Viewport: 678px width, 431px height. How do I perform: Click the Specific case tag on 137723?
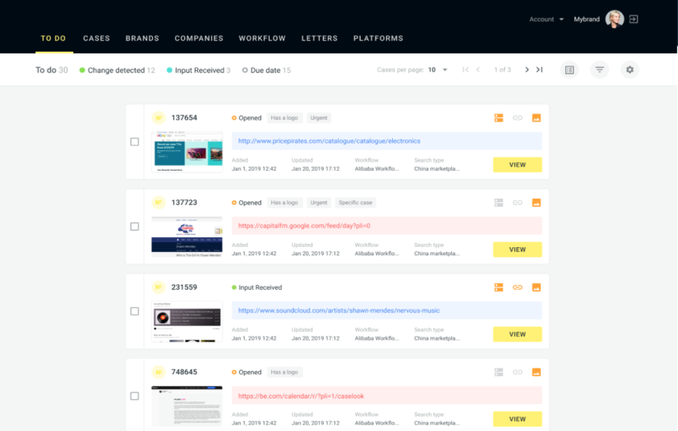coord(355,203)
